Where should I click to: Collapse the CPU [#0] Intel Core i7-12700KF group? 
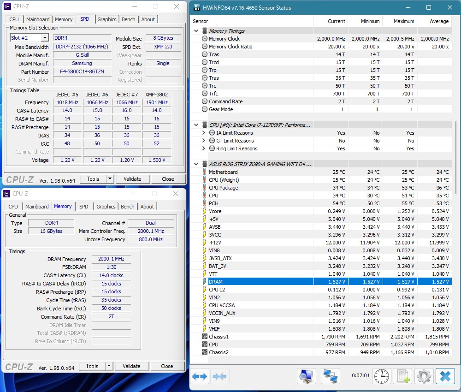pos(196,125)
